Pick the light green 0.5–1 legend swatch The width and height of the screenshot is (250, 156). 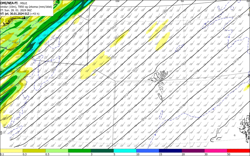pos(57,151)
